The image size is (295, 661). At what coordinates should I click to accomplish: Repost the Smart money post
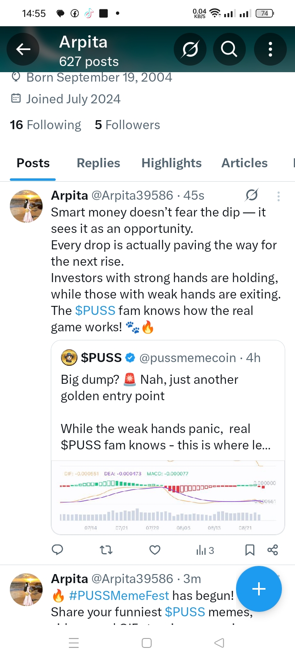point(106,550)
